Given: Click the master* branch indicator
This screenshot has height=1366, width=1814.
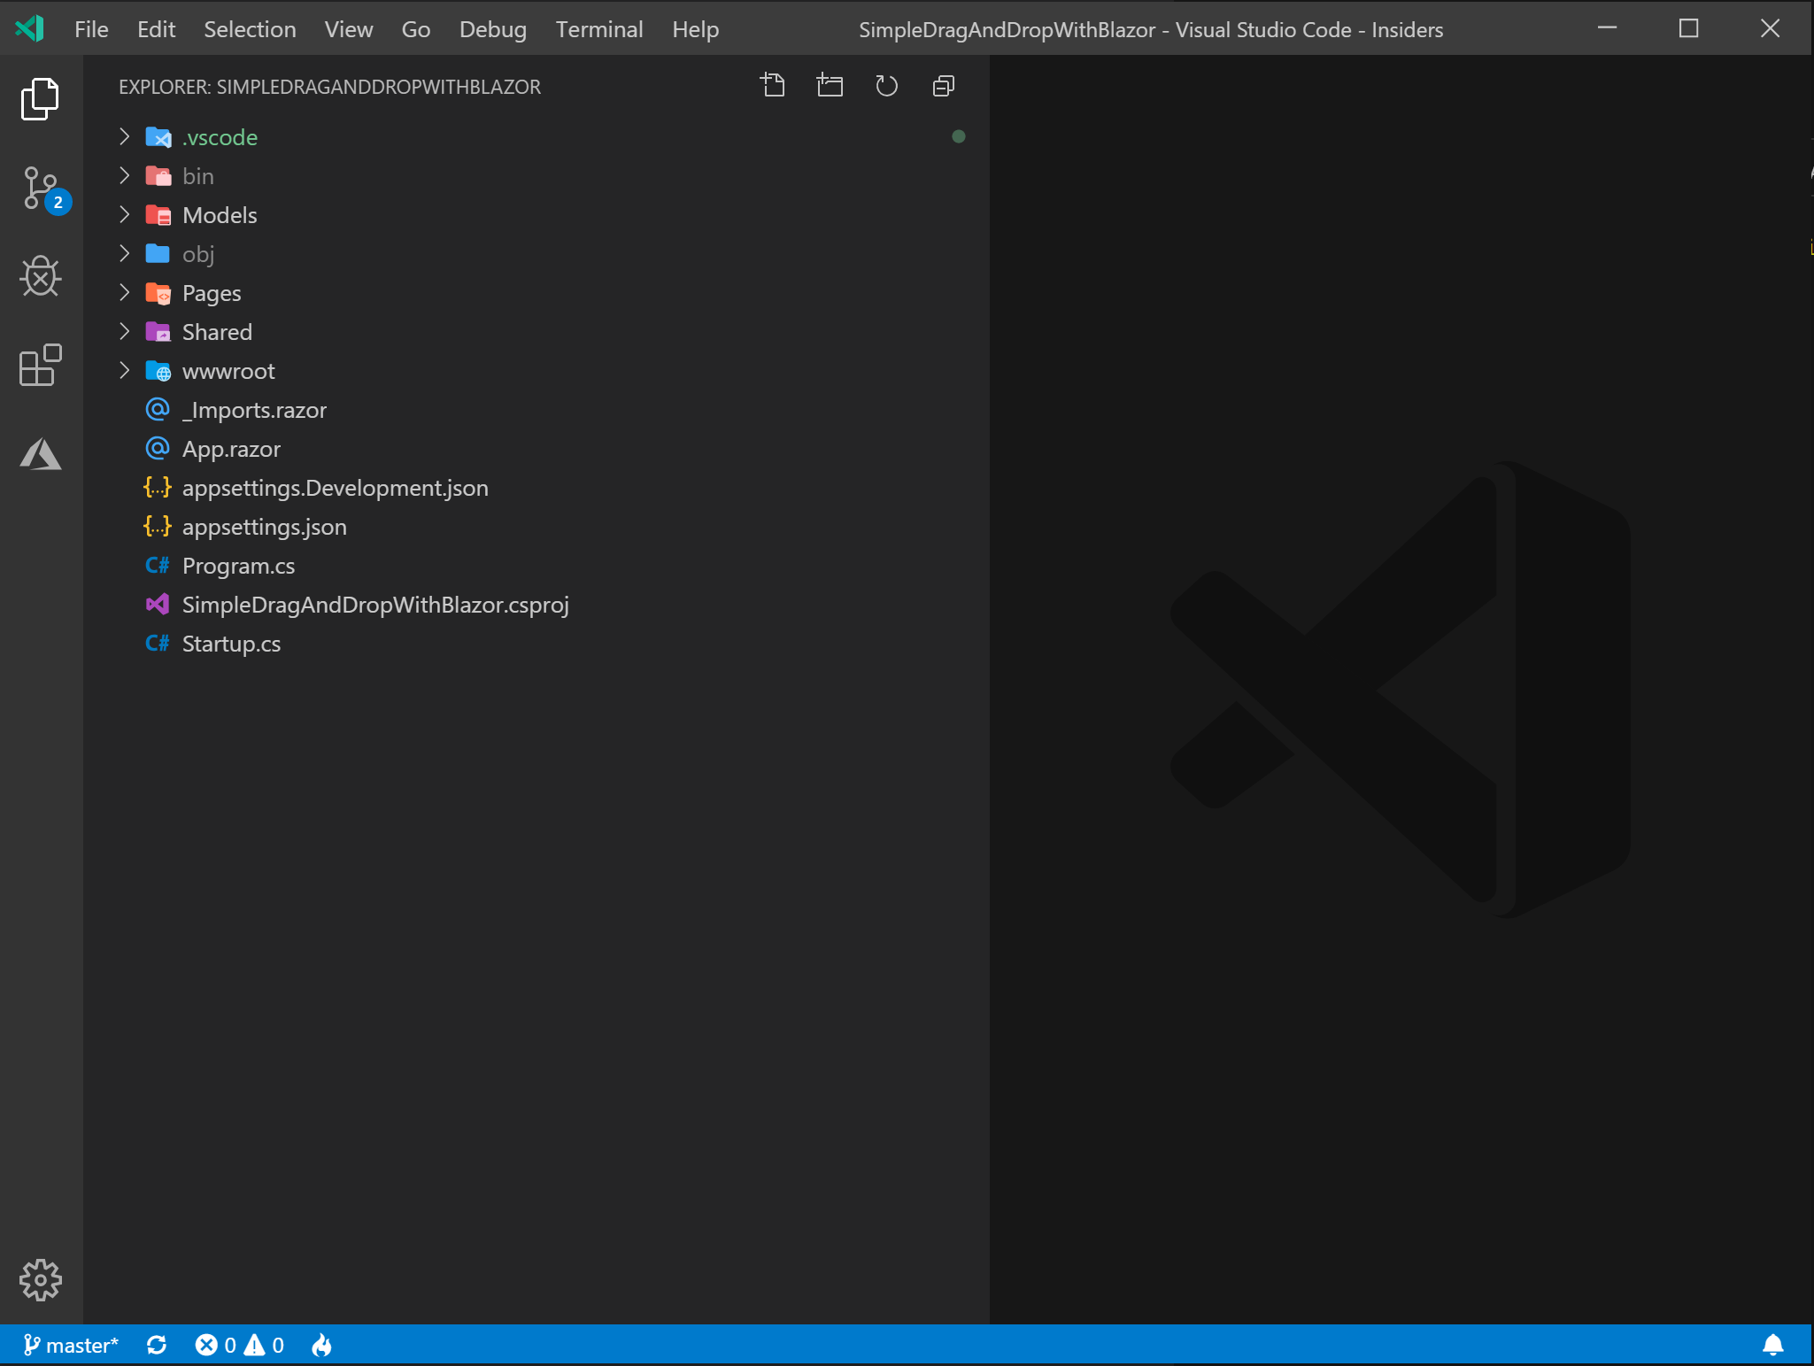Looking at the screenshot, I should [71, 1345].
